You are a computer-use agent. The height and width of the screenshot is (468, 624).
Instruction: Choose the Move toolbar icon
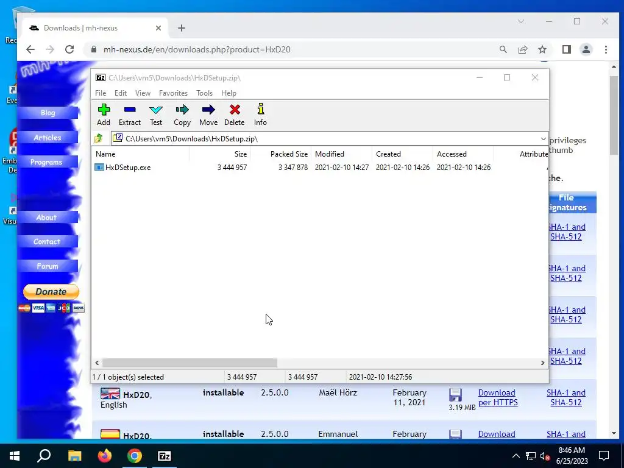208,110
